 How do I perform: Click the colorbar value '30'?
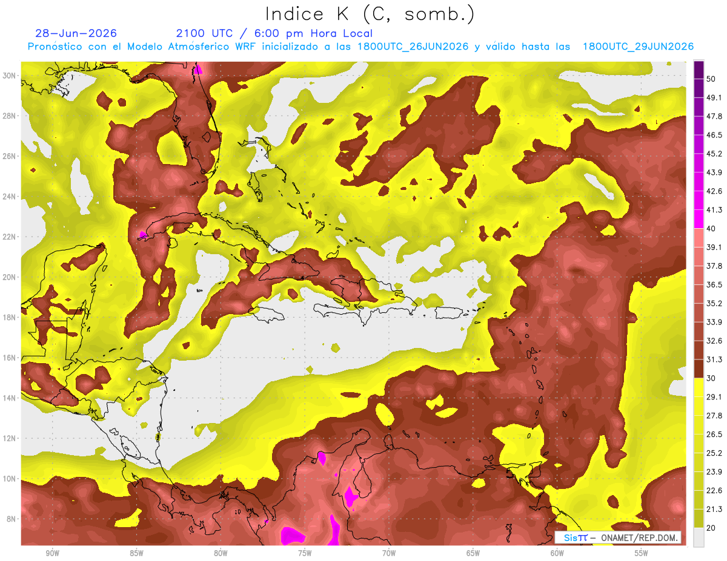[x=712, y=378]
